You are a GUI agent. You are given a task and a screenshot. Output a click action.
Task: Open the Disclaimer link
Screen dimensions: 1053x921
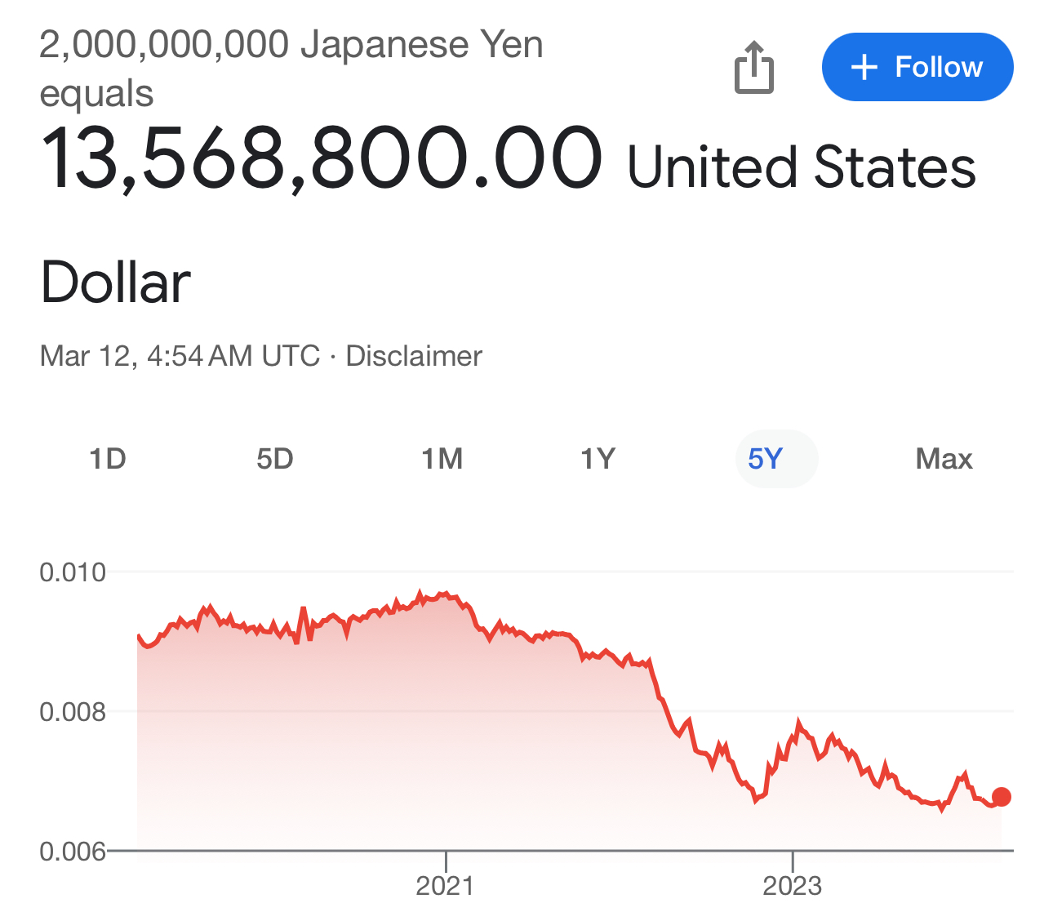414,356
